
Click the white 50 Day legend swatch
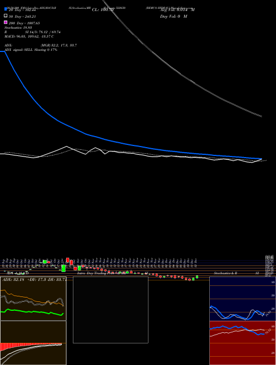tap(6, 16)
